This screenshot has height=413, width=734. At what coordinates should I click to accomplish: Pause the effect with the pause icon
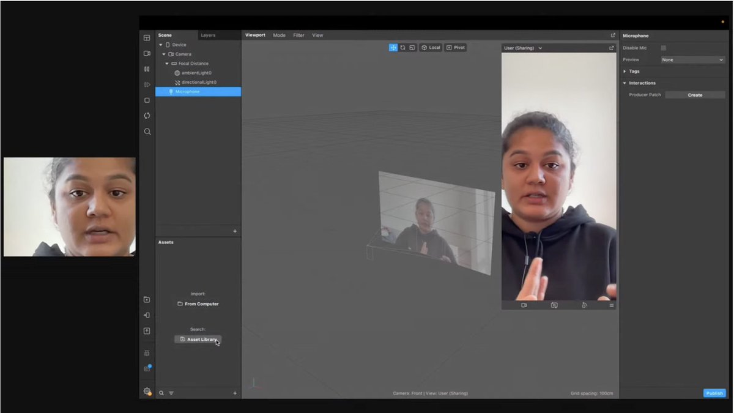[x=147, y=69]
